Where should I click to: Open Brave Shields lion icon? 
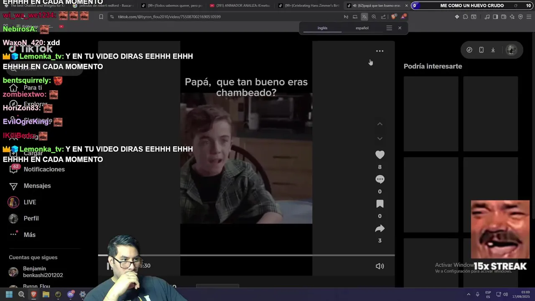[394, 17]
